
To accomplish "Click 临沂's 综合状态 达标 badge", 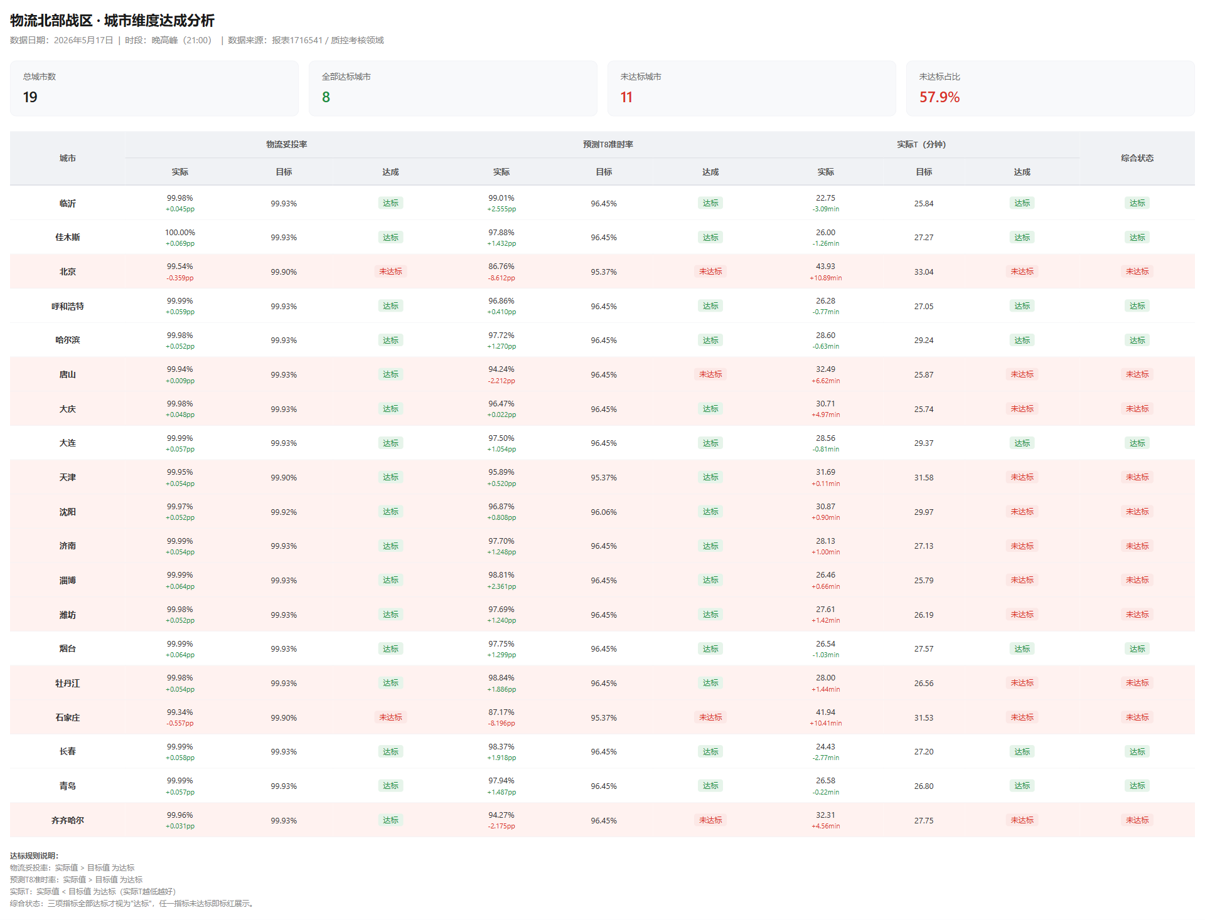I will click(1137, 203).
